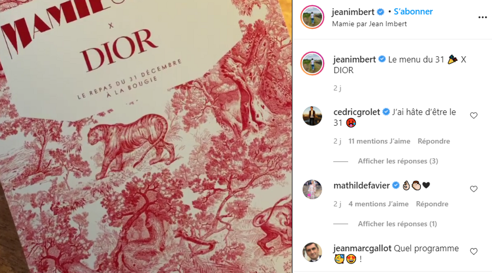The image size is (492, 273).
Task: Click the verified badge beside header jeanimbert
Action: click(x=381, y=12)
